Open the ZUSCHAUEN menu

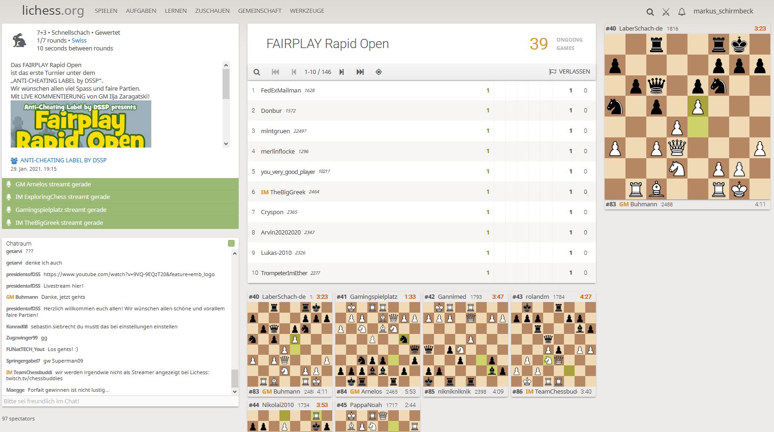[x=212, y=11]
